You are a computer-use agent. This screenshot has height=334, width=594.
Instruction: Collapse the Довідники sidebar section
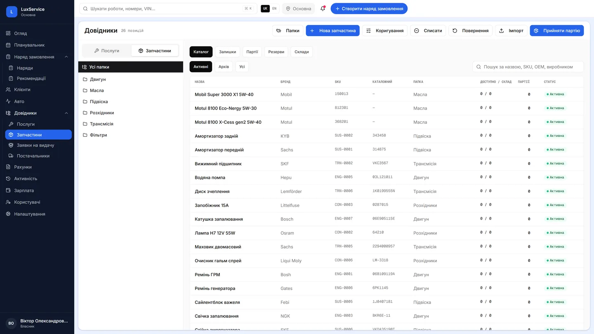(x=66, y=113)
